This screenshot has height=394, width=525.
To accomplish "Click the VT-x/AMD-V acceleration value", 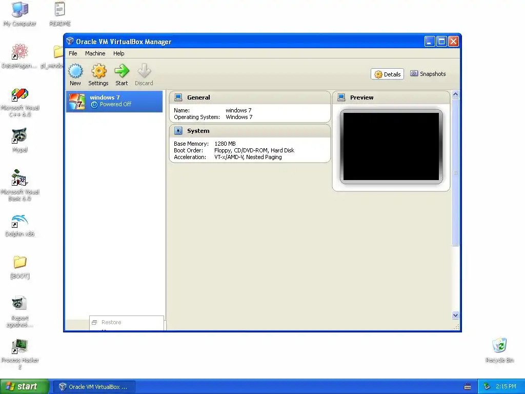I will (x=248, y=157).
